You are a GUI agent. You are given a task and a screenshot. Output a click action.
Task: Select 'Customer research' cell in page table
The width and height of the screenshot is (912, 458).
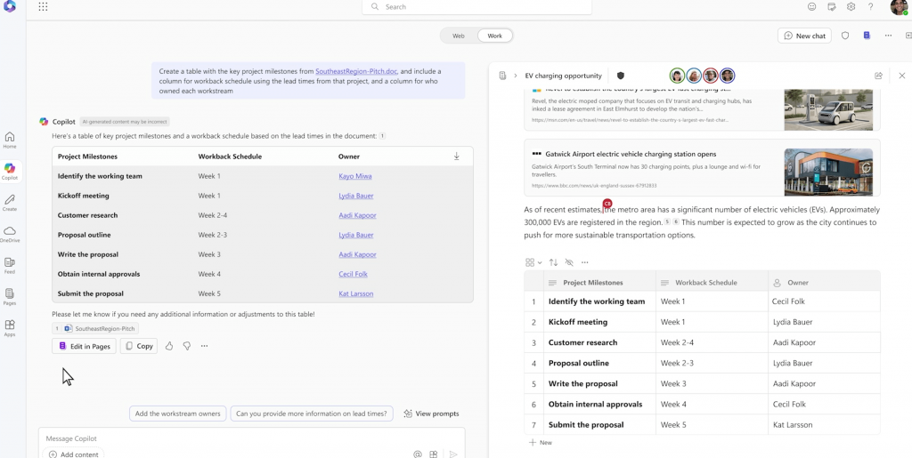tap(599, 342)
